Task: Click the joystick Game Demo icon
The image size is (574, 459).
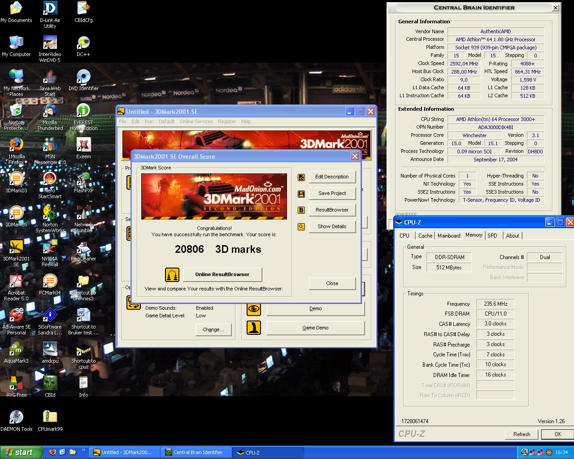Action: (x=254, y=328)
